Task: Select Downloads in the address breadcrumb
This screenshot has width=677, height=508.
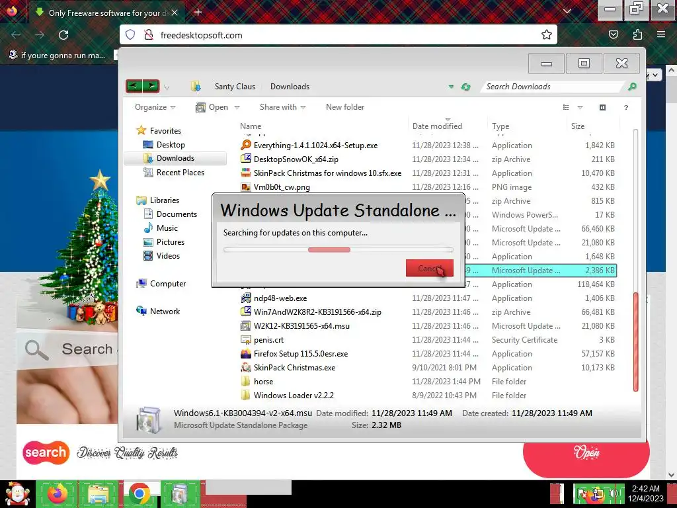Action: click(x=290, y=87)
